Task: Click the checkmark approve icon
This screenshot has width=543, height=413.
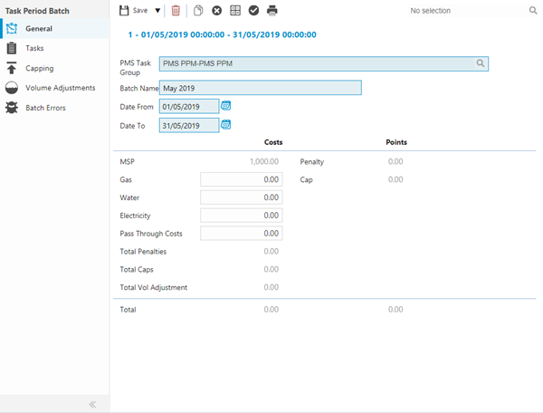Action: click(253, 11)
